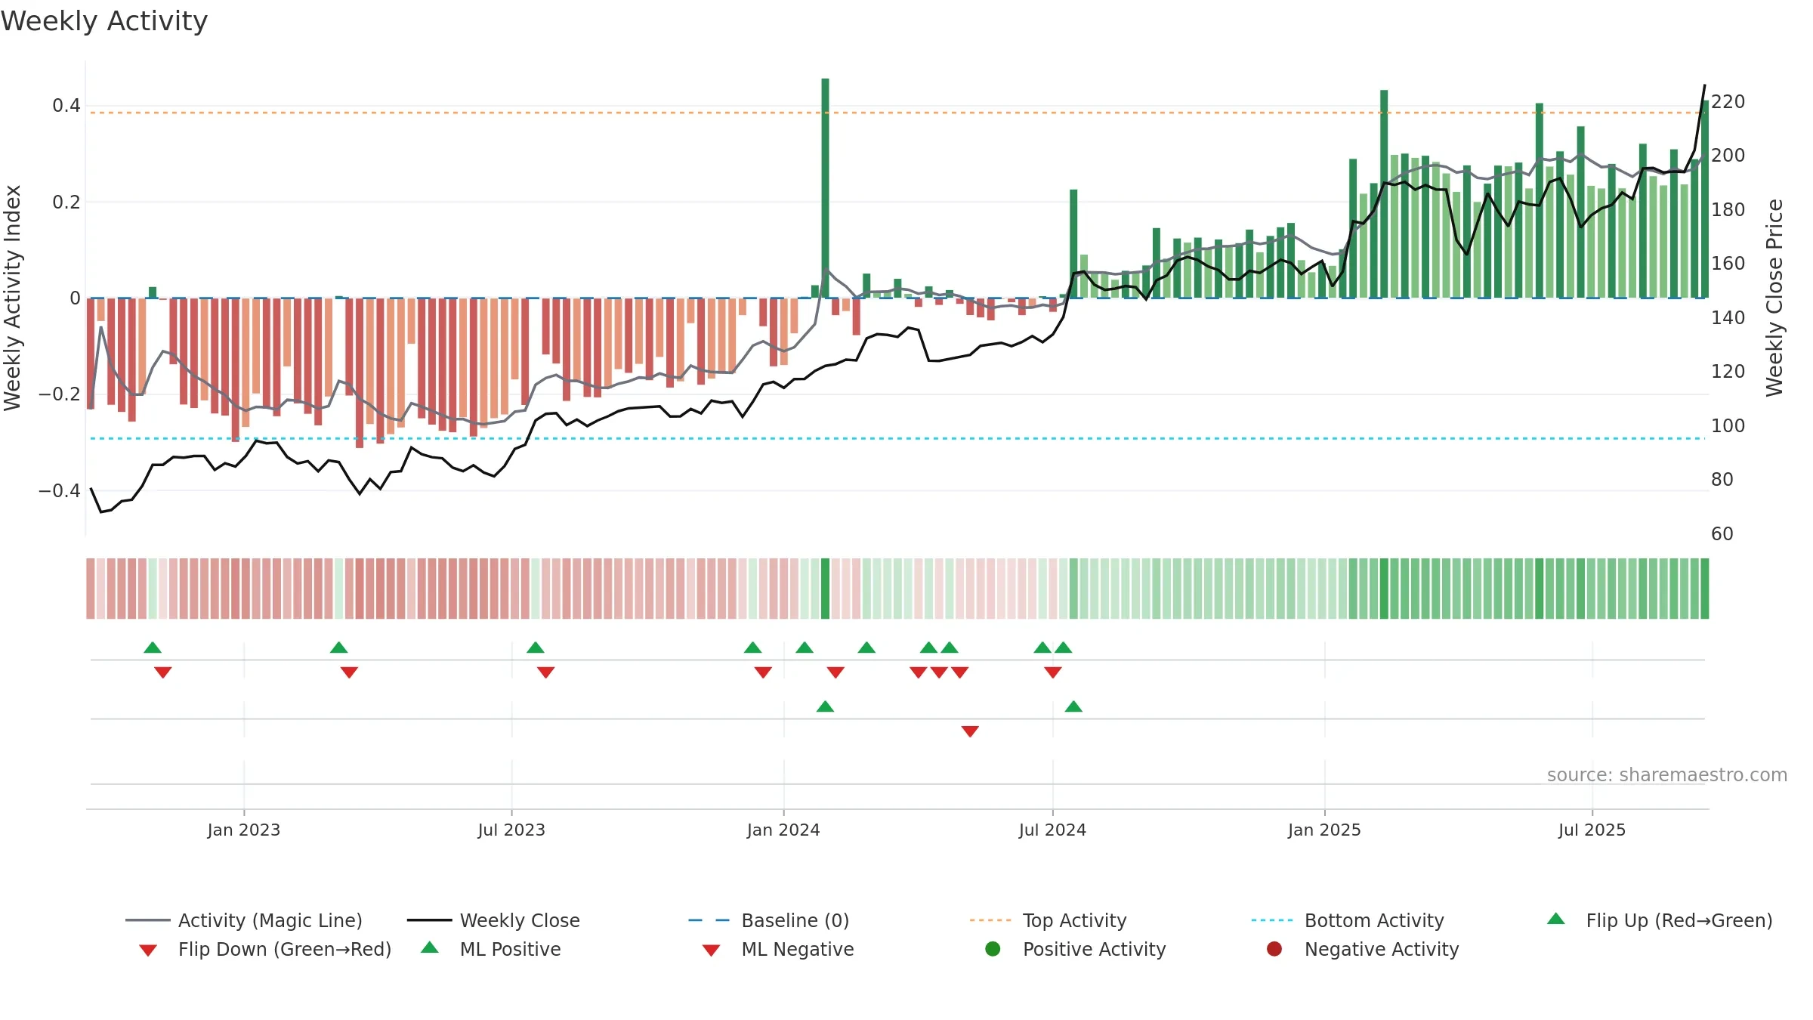Click the "Weekly Activity Index" axis title
This screenshot has height=1020, width=1813.
point(12,298)
